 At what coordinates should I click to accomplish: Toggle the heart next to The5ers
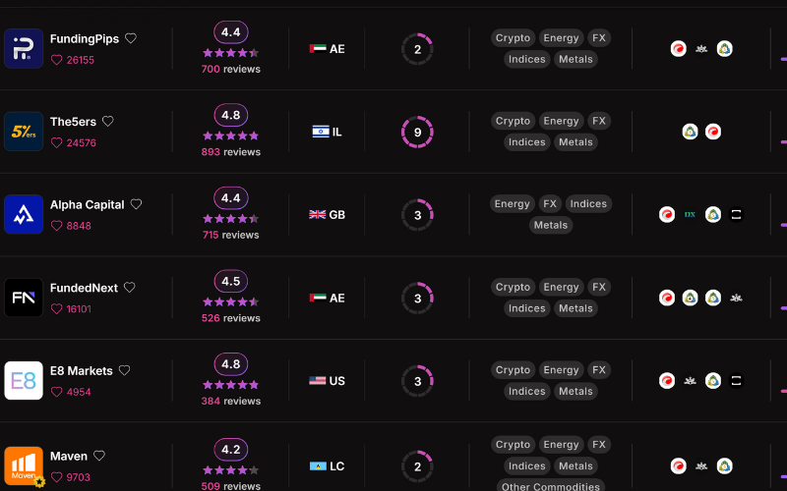tap(108, 122)
